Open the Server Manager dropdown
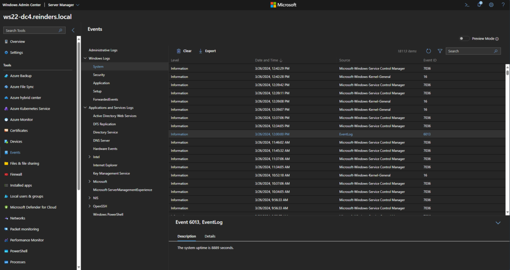 click(x=78, y=5)
